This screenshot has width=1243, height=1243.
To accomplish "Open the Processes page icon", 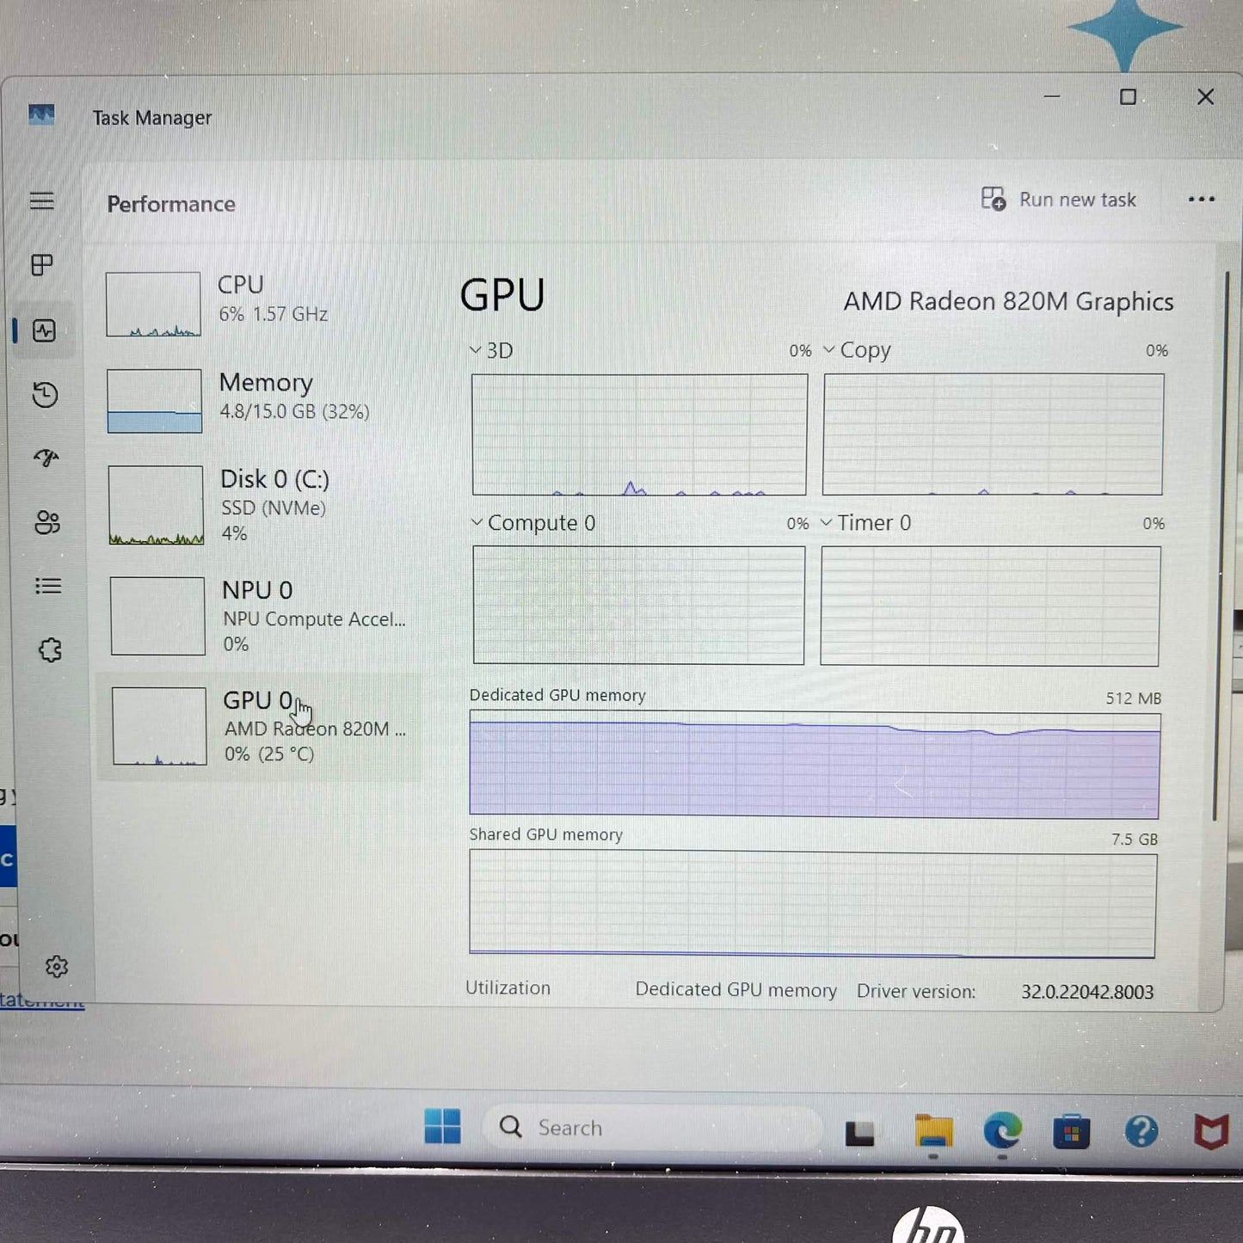I will pos(42,265).
